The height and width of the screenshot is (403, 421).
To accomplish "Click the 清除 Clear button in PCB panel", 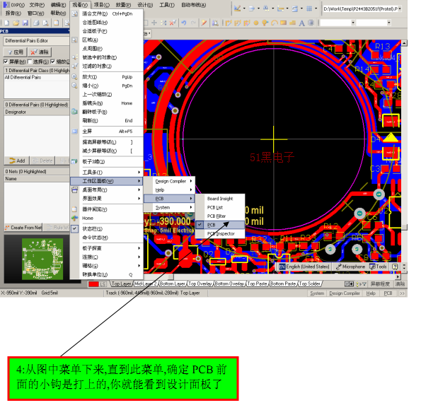I will pos(40,52).
